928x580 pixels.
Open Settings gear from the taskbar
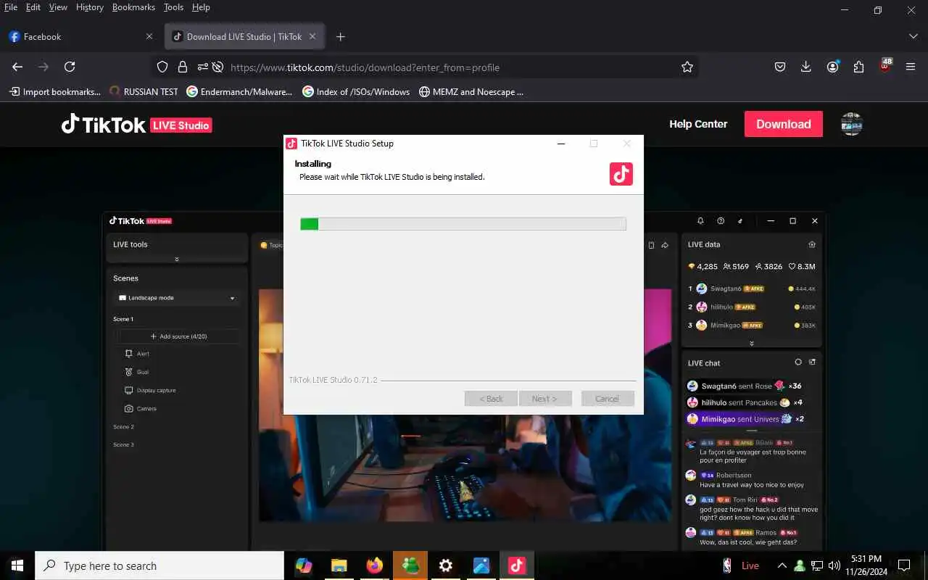pyautogui.click(x=446, y=565)
